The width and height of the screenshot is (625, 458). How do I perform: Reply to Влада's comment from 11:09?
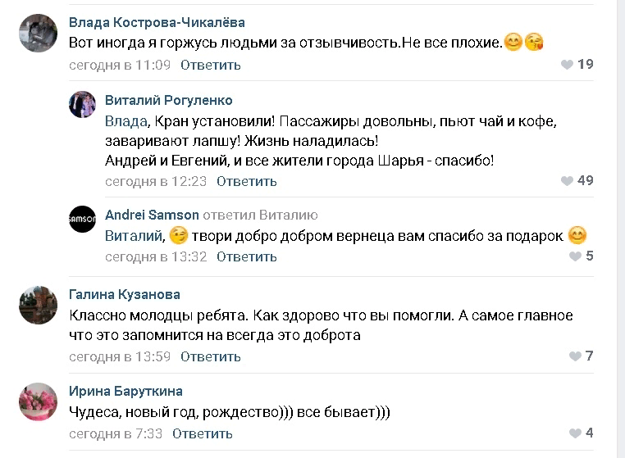(211, 65)
